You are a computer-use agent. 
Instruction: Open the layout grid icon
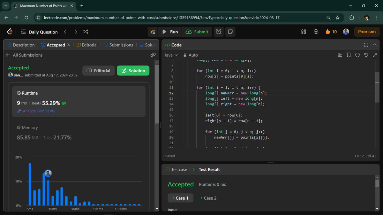304,32
